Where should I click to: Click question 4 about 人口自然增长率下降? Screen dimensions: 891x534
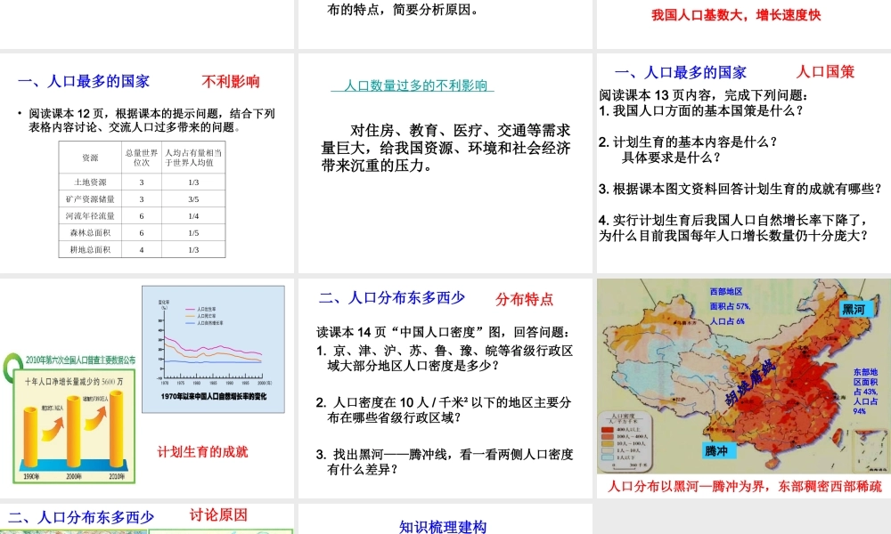733,228
